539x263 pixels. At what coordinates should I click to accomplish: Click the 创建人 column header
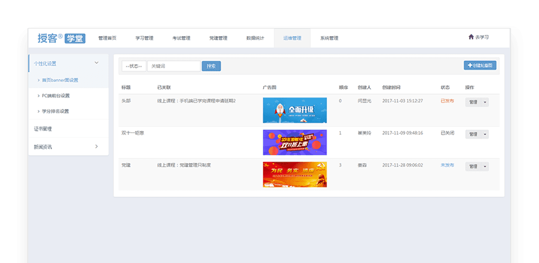point(364,88)
